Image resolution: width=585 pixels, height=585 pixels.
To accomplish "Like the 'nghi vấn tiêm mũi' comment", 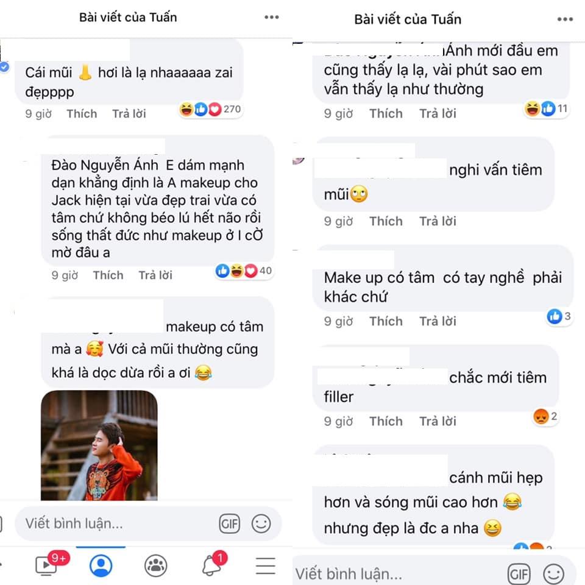I will (x=386, y=221).
